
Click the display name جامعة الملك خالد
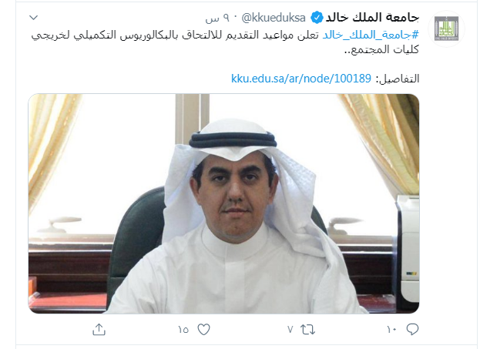click(372, 18)
